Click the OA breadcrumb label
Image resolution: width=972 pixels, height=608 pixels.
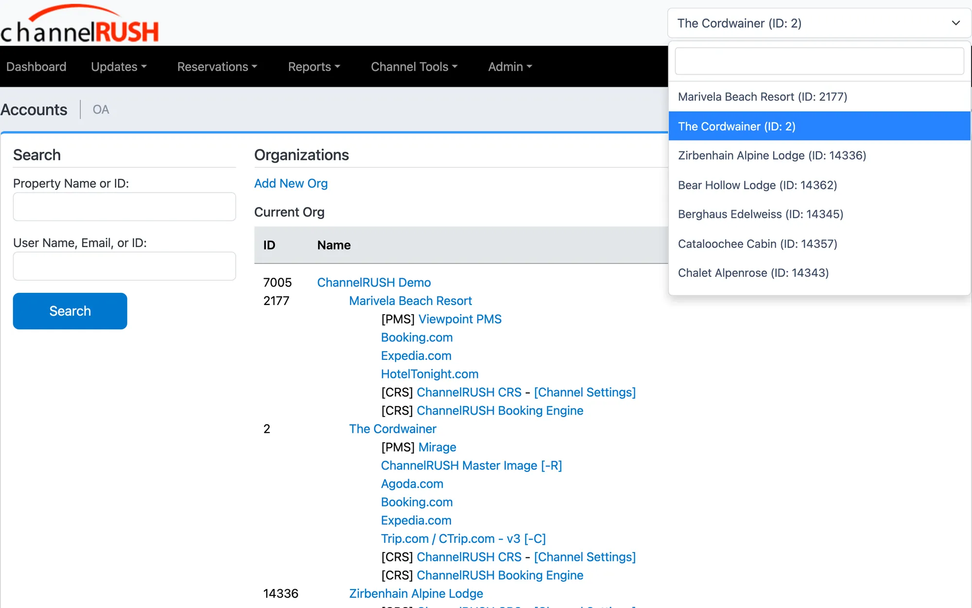click(101, 109)
